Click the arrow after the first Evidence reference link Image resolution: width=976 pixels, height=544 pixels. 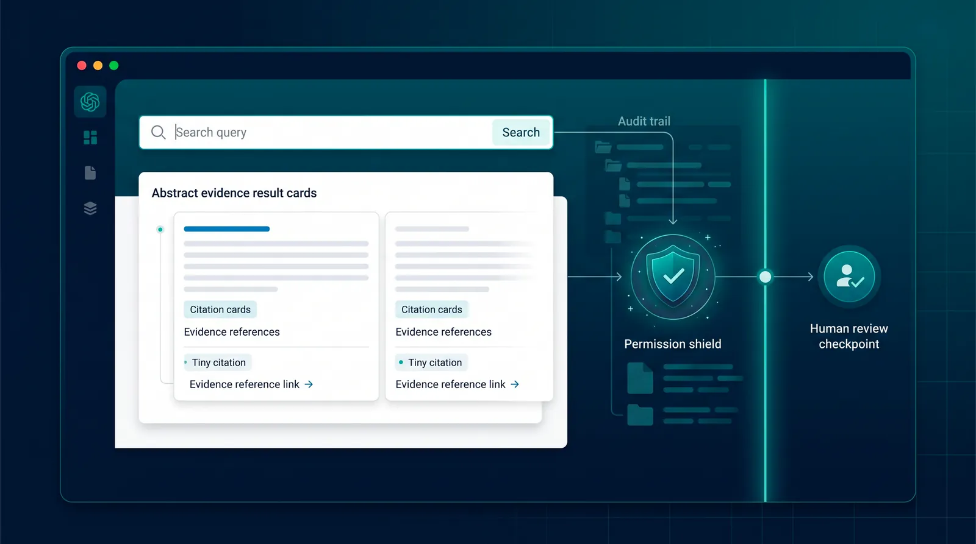pyautogui.click(x=309, y=384)
